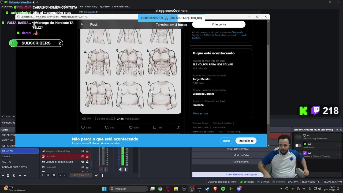Open Modo estúdio
This screenshot has width=343, height=193.
coord(241,155)
